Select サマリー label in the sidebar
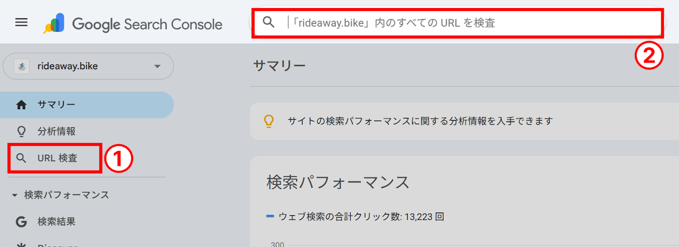Viewport: 679px width, 247px height. click(56, 105)
